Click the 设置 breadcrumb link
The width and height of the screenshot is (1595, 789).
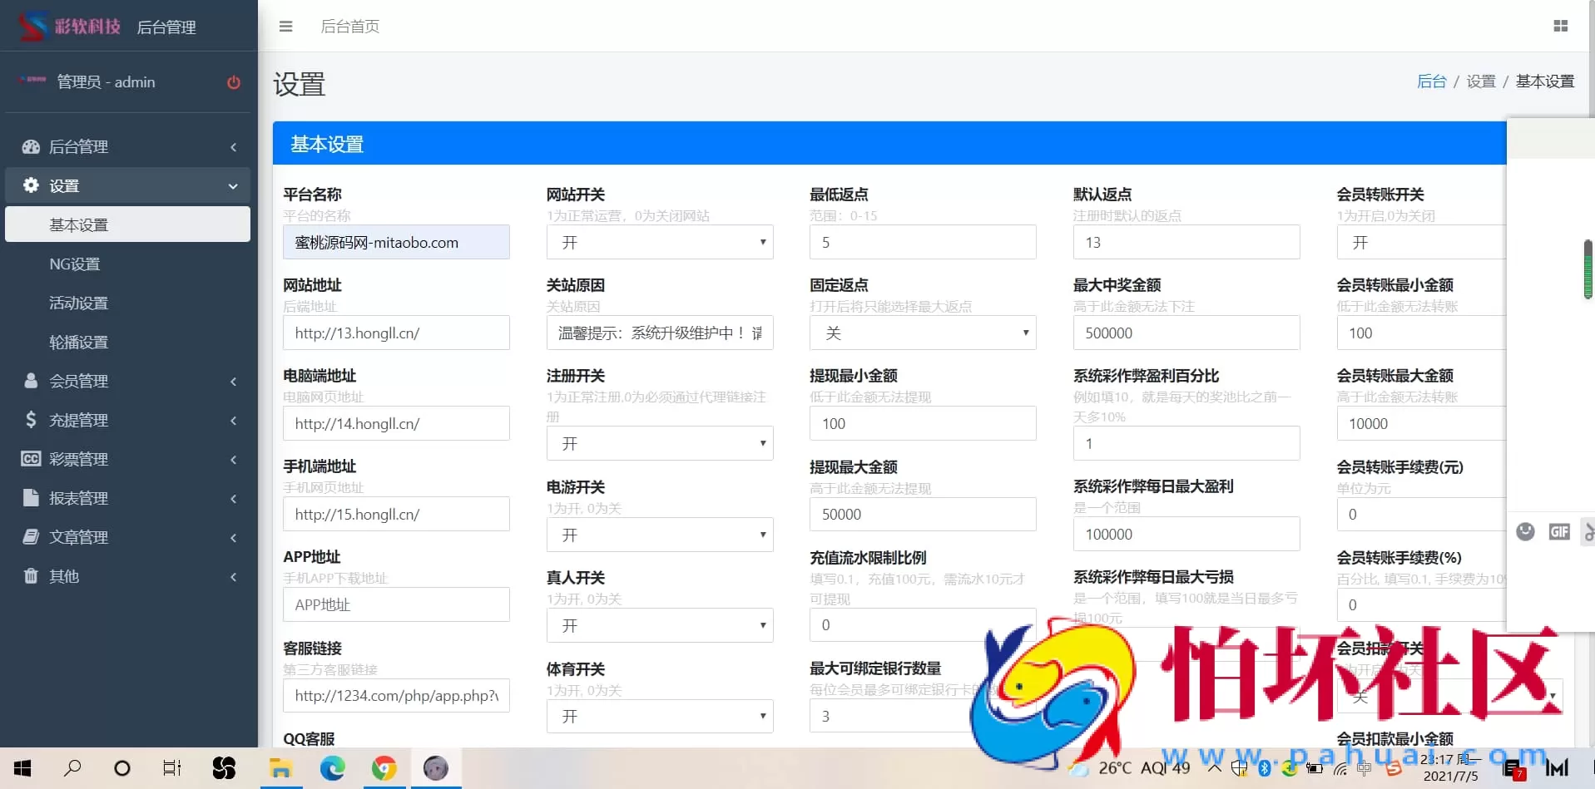click(1481, 81)
